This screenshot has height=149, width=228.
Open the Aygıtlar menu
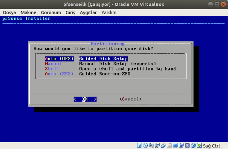tap(88, 13)
